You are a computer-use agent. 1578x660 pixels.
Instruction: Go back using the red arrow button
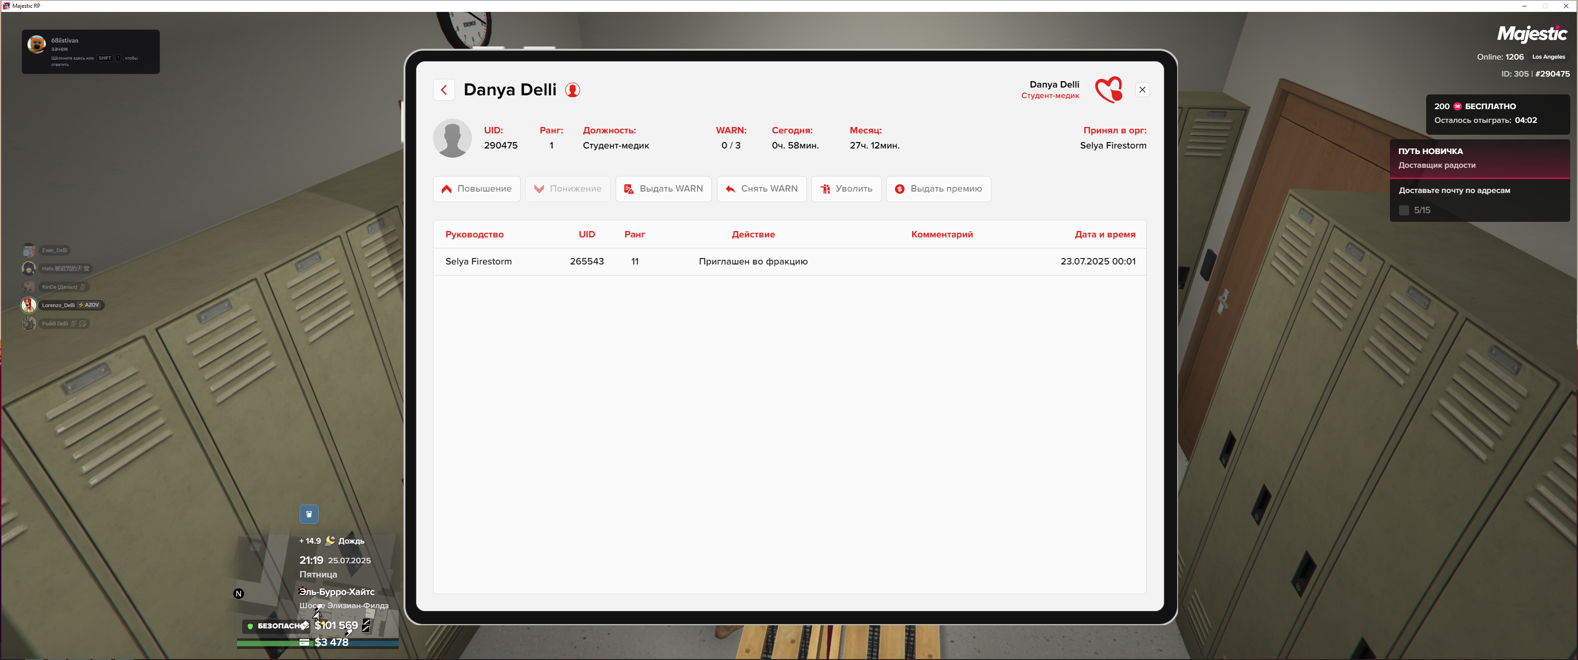click(x=444, y=90)
